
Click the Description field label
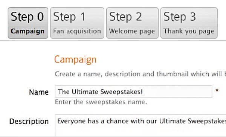tap(29, 122)
